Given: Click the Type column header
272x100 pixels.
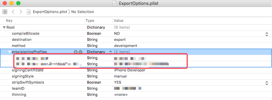Looking at the screenshot, I should pos(90,20).
